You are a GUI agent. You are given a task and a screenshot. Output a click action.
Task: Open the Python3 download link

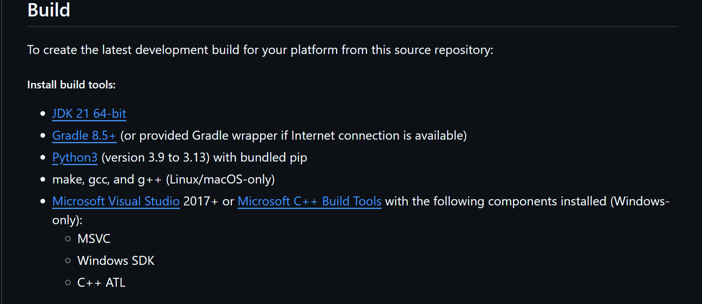[x=75, y=157]
